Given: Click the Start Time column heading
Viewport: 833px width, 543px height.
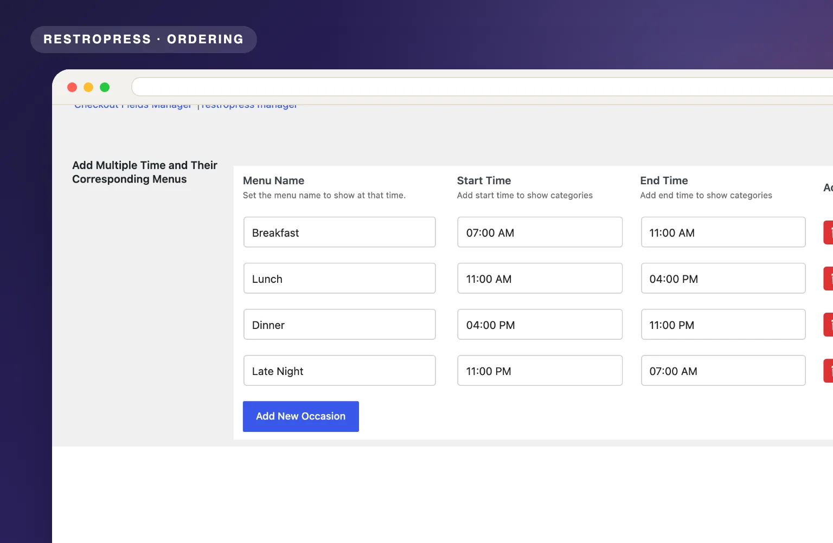Looking at the screenshot, I should click(x=484, y=180).
